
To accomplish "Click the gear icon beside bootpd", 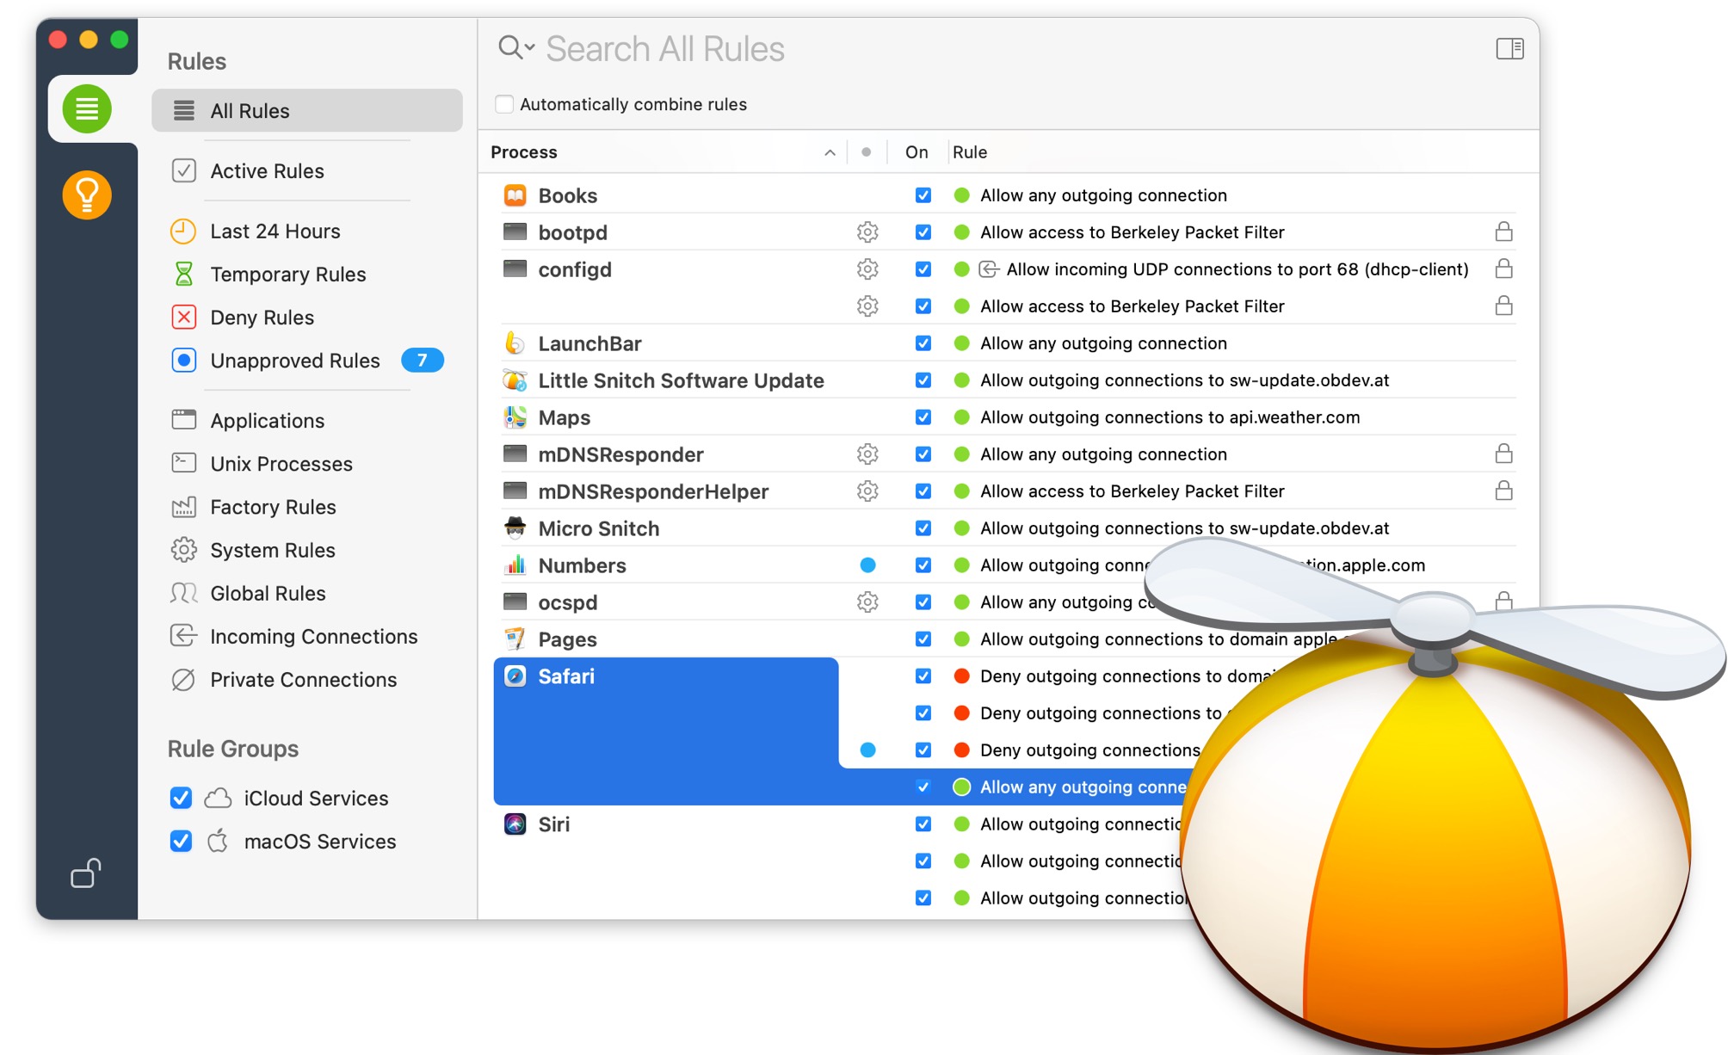I will [867, 232].
